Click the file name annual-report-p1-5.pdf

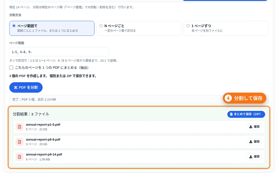point(43,125)
